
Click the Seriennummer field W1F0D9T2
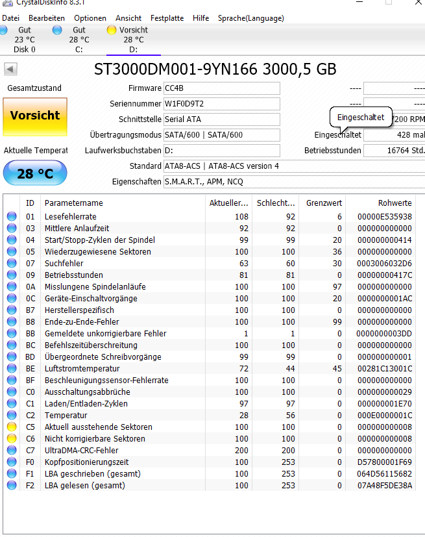click(x=222, y=104)
